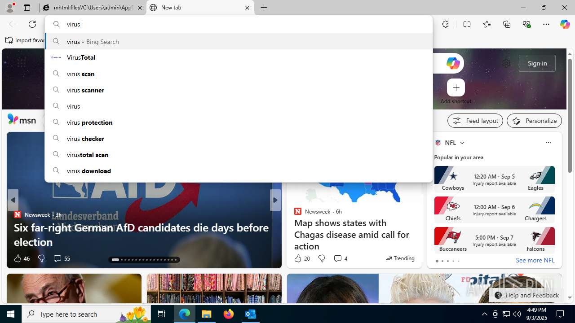
Task: Open Task View in taskbar
Action: pyautogui.click(x=162, y=314)
